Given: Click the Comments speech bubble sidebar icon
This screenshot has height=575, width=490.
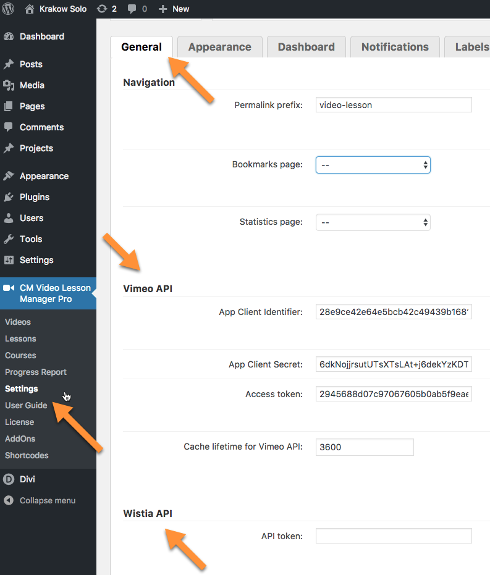Looking at the screenshot, I should pyautogui.click(x=9, y=127).
